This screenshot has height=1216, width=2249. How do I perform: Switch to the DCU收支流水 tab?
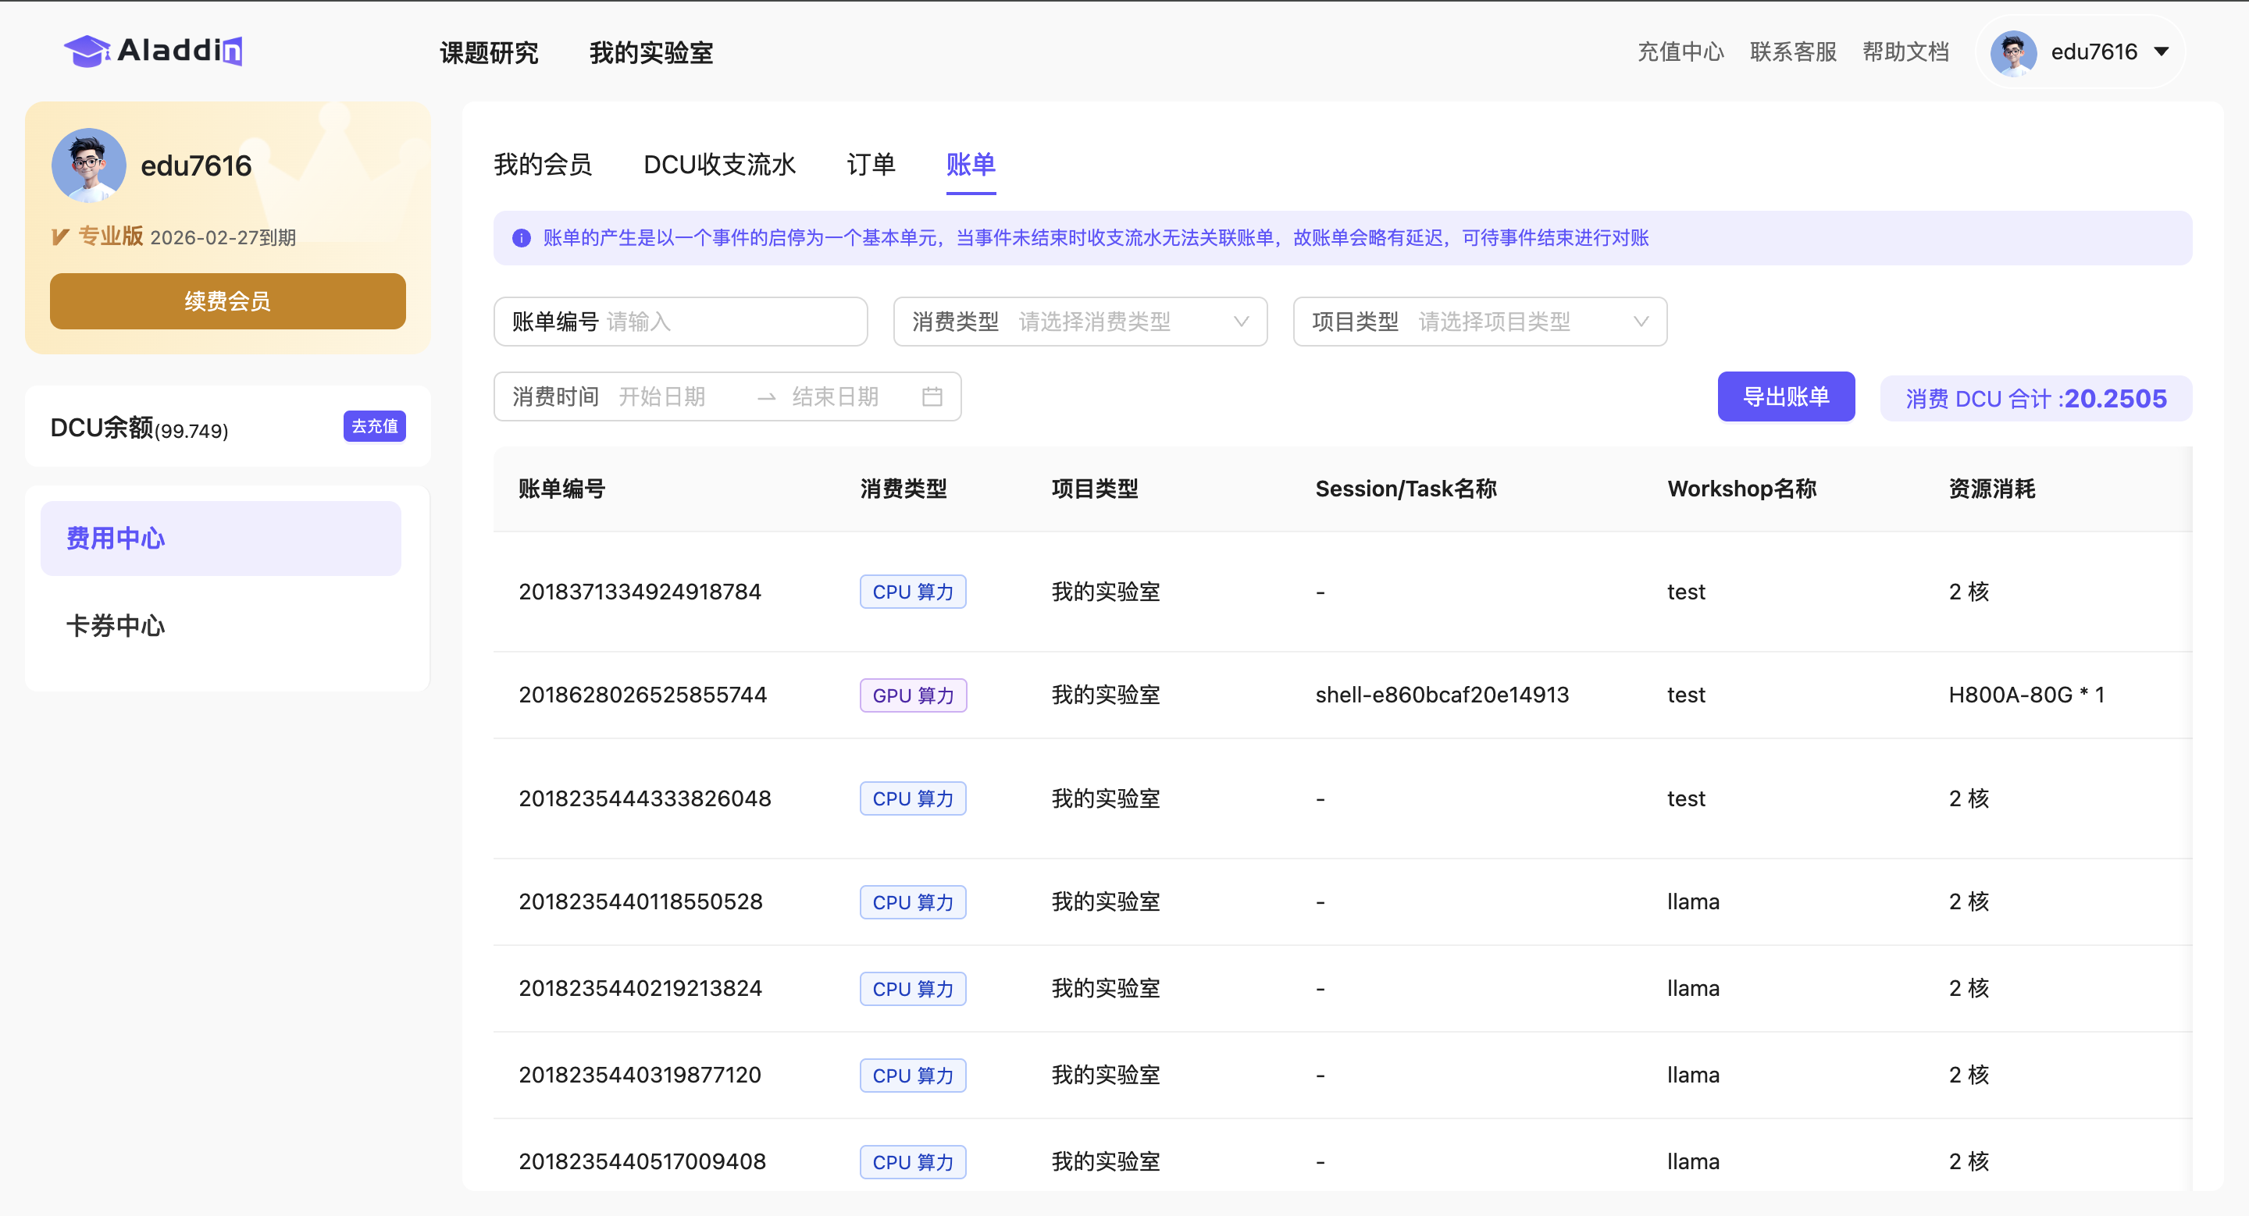tap(718, 165)
